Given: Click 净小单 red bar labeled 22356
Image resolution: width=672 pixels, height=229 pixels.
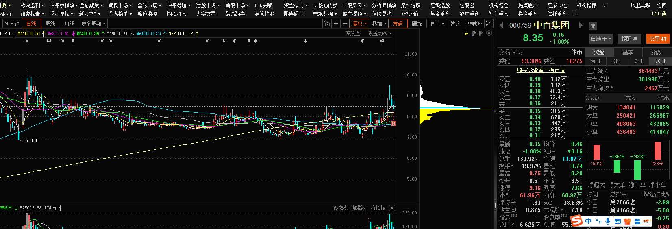Looking at the screenshot, I should [x=657, y=151].
